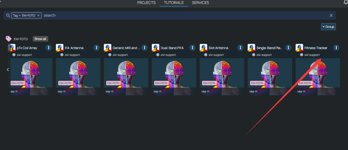Viewport: 348px width, 150px height.
Task: Switch to the PROJECTS tab
Action: point(147,3)
